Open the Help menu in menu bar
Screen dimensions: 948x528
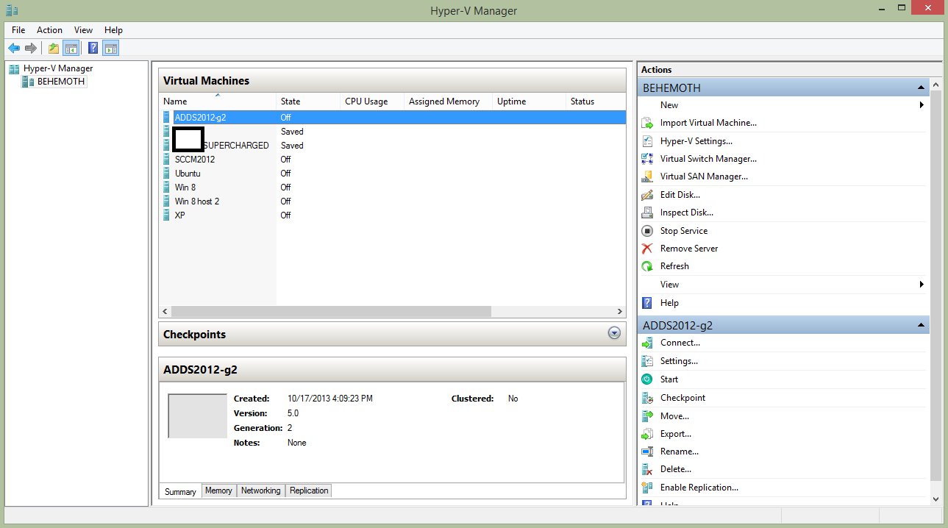click(113, 30)
